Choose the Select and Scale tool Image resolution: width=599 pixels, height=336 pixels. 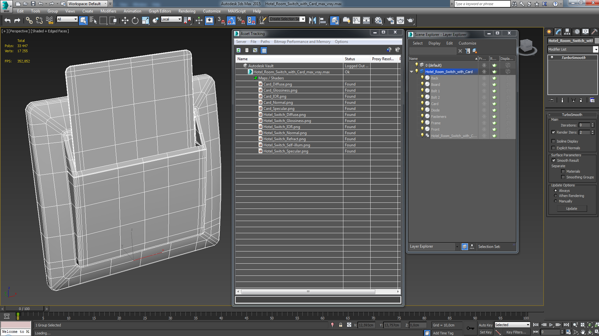pyautogui.click(x=145, y=21)
